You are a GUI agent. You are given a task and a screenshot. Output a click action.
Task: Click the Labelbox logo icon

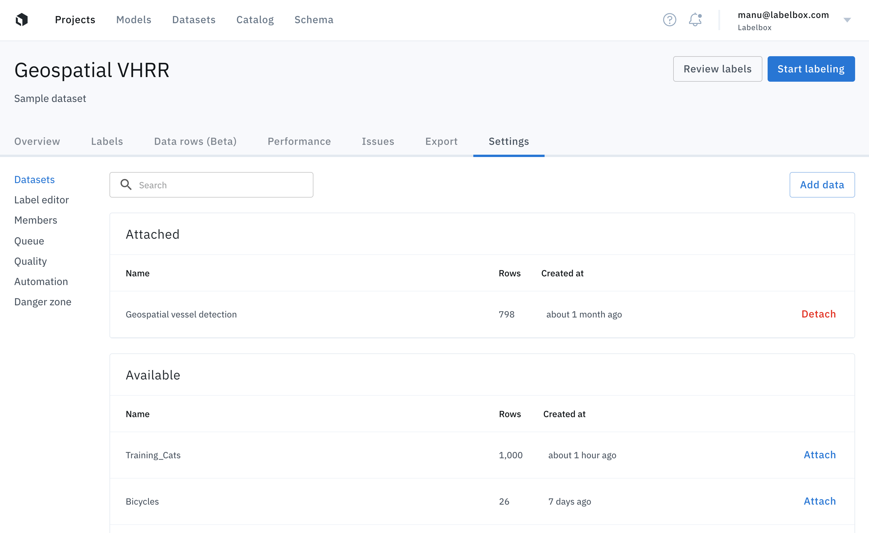(x=21, y=20)
